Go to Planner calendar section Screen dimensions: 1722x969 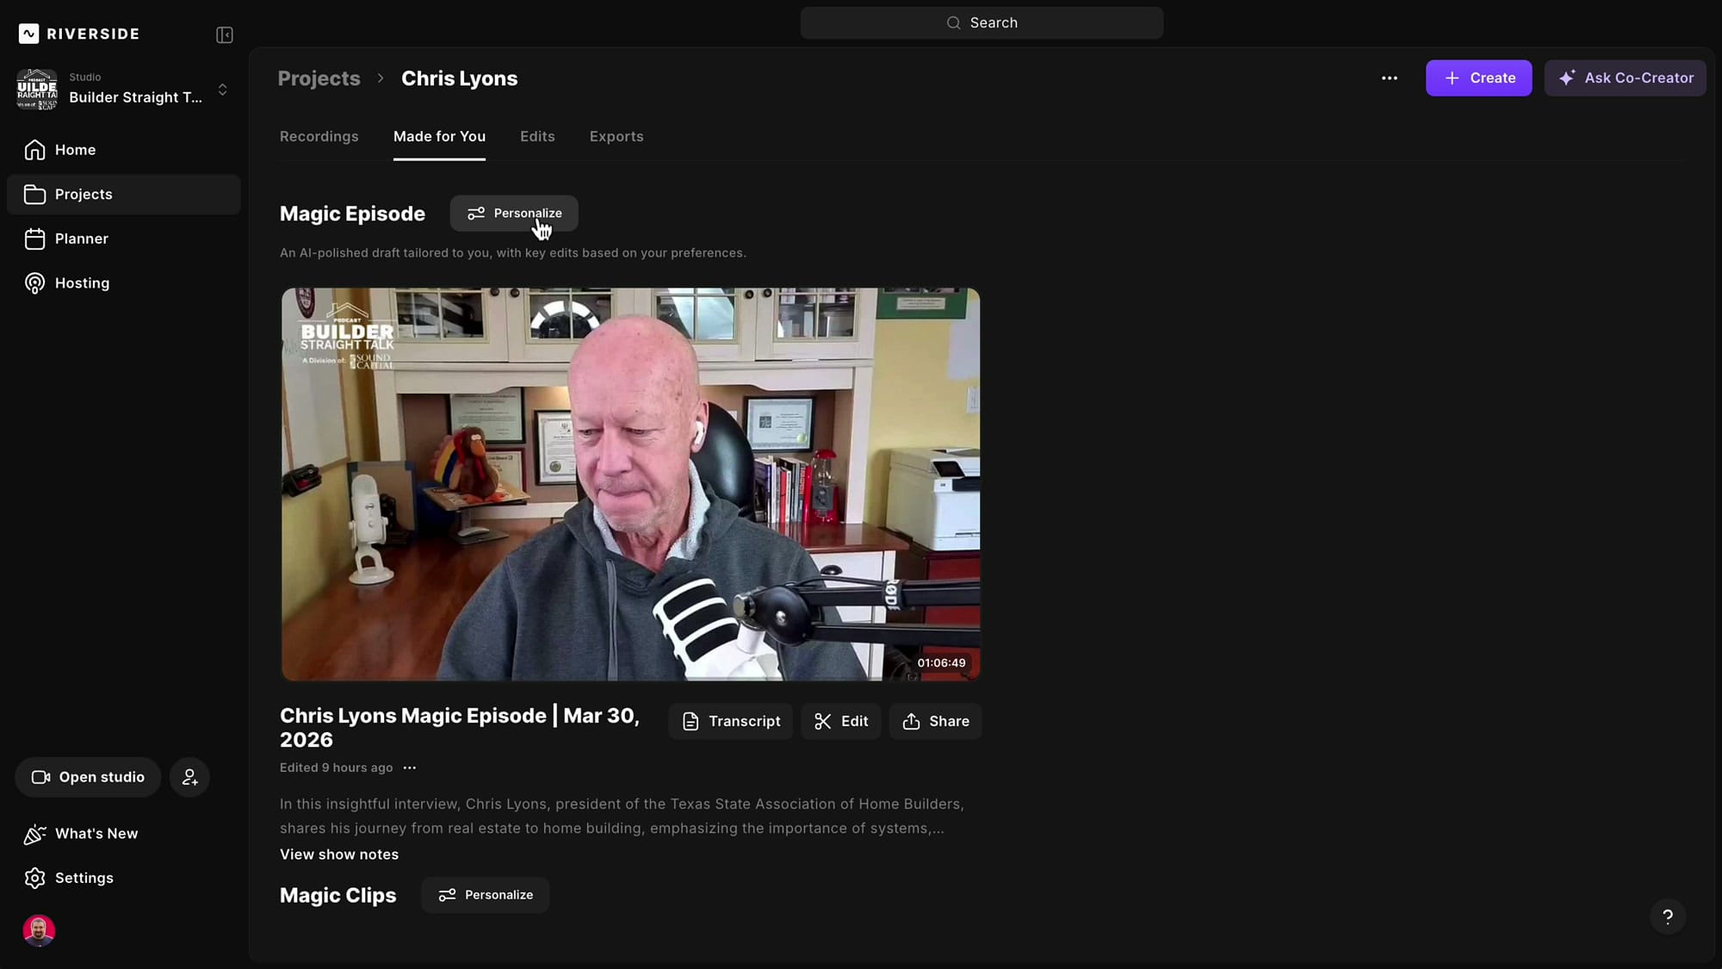click(x=81, y=239)
